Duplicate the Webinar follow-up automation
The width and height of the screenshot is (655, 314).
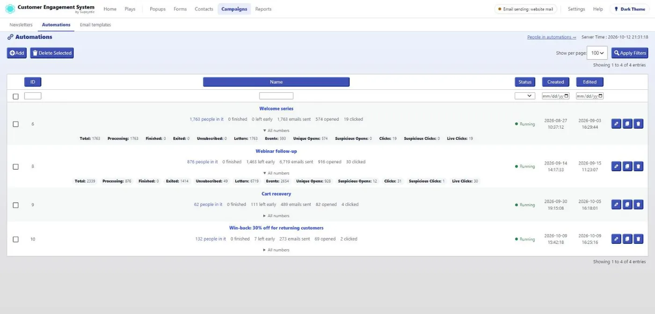tap(627, 166)
